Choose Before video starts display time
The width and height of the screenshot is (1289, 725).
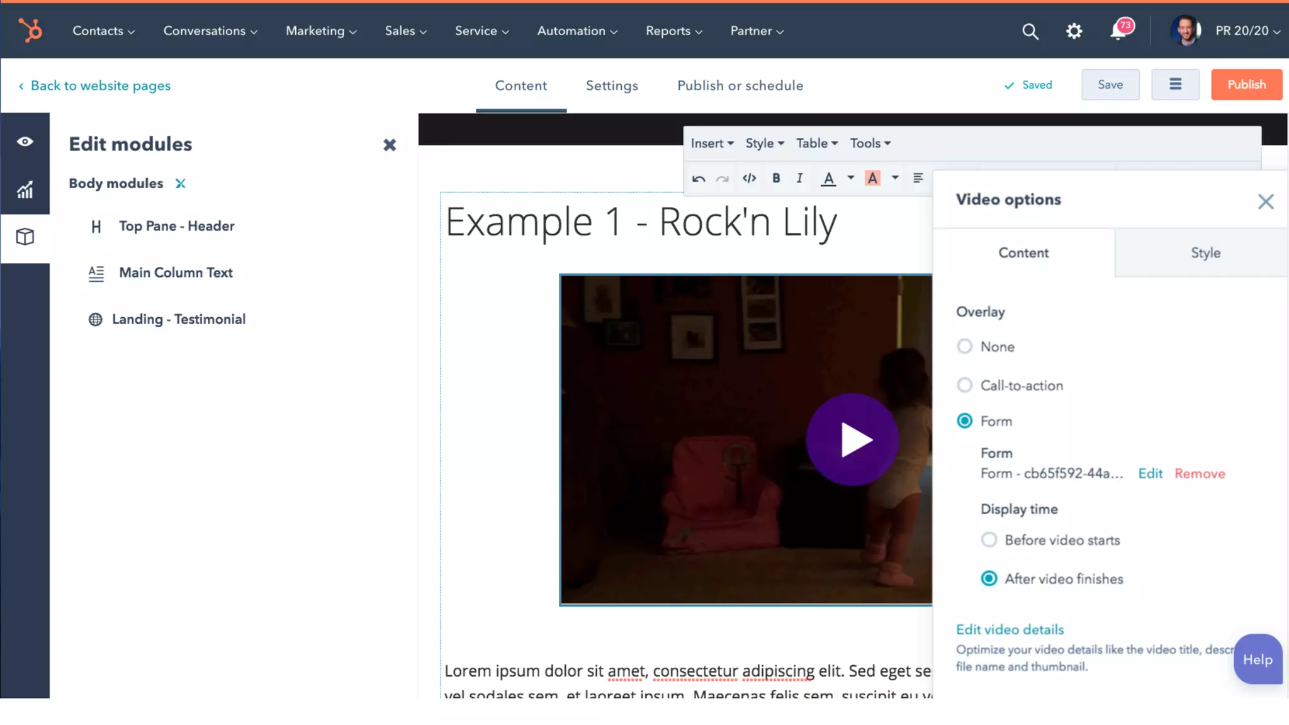[x=989, y=540]
